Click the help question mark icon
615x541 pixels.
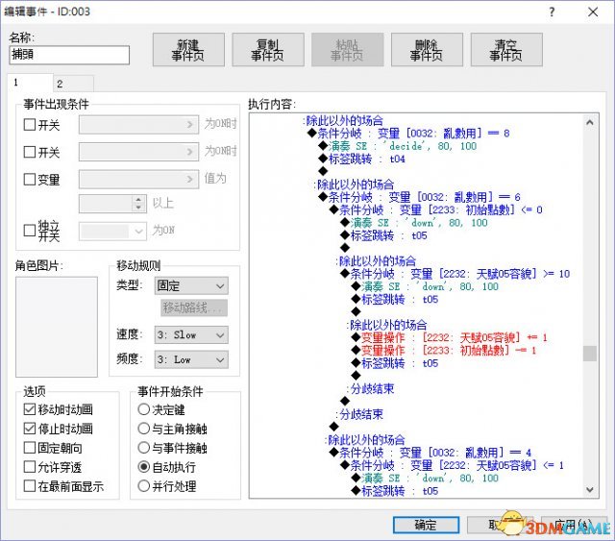click(551, 12)
